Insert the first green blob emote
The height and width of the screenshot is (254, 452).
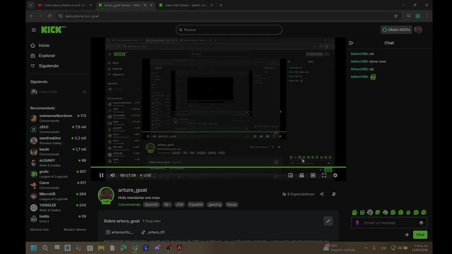tap(355, 212)
